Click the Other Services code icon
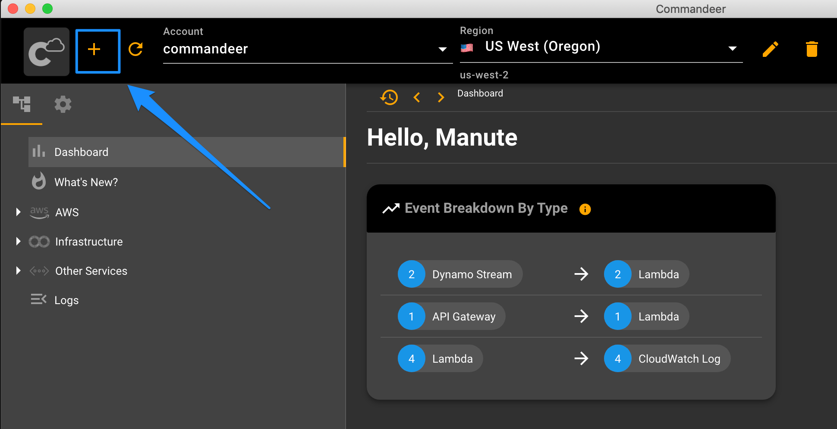Viewport: 837px width, 429px height. tap(39, 271)
